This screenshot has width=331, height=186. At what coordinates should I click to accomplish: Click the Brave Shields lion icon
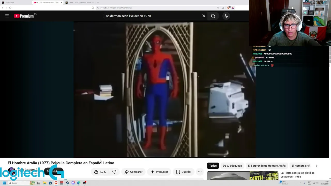[229, 8]
